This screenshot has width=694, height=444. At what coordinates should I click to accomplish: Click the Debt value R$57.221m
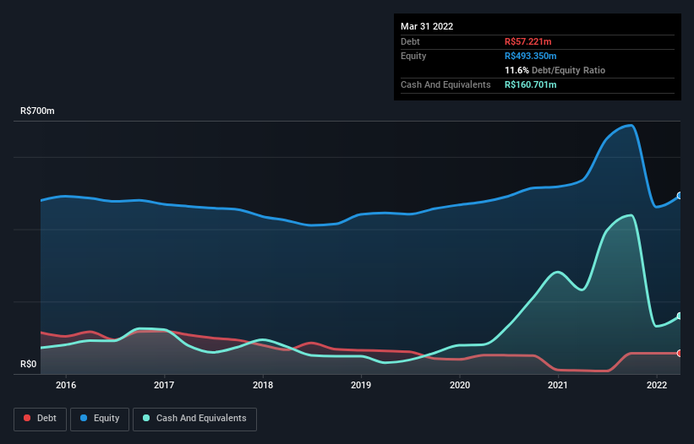(528, 41)
